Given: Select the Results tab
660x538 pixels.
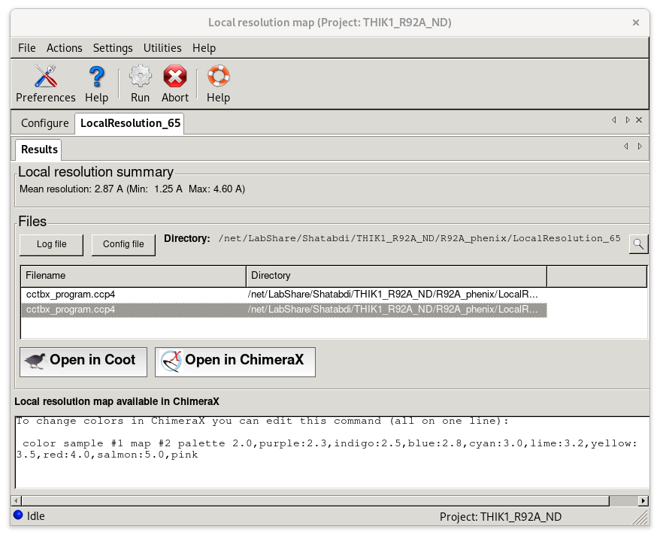Looking at the screenshot, I should click(39, 149).
